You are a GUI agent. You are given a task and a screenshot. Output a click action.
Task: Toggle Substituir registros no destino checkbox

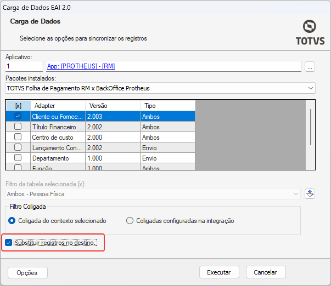pos(8,243)
